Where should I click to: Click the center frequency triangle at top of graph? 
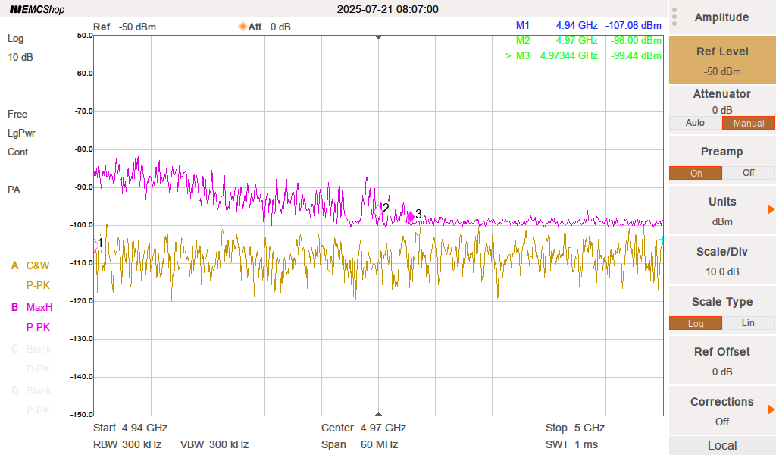click(x=378, y=36)
